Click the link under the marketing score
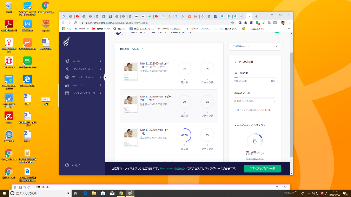Screen dimensions: 351x197 255,158
